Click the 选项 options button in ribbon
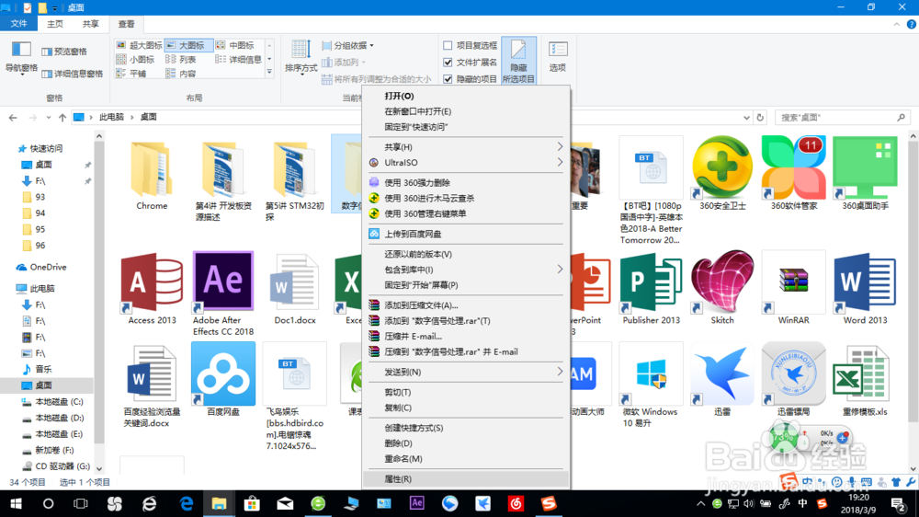The height and width of the screenshot is (517, 919). pyautogui.click(x=558, y=58)
